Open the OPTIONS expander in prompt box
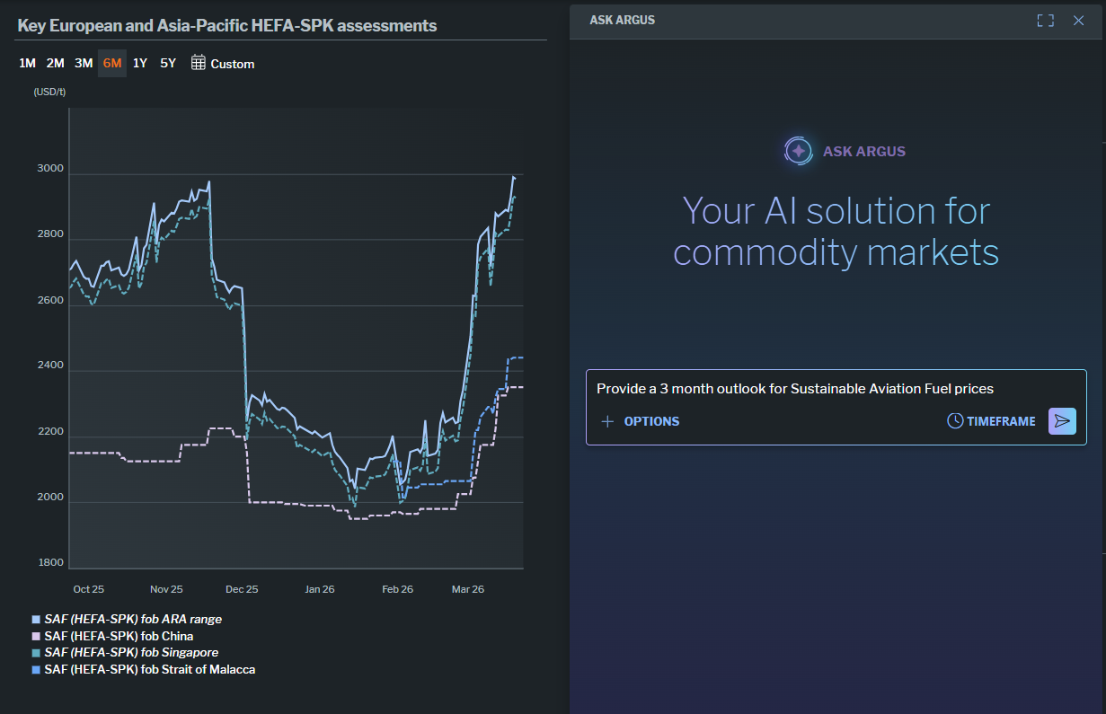 click(x=650, y=421)
